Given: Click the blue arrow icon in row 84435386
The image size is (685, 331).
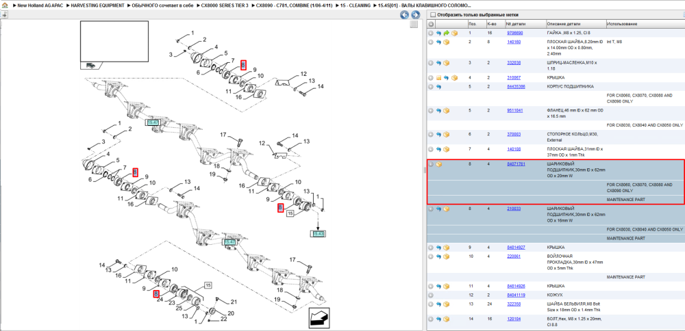Looking at the screenshot, I should click(x=438, y=87).
